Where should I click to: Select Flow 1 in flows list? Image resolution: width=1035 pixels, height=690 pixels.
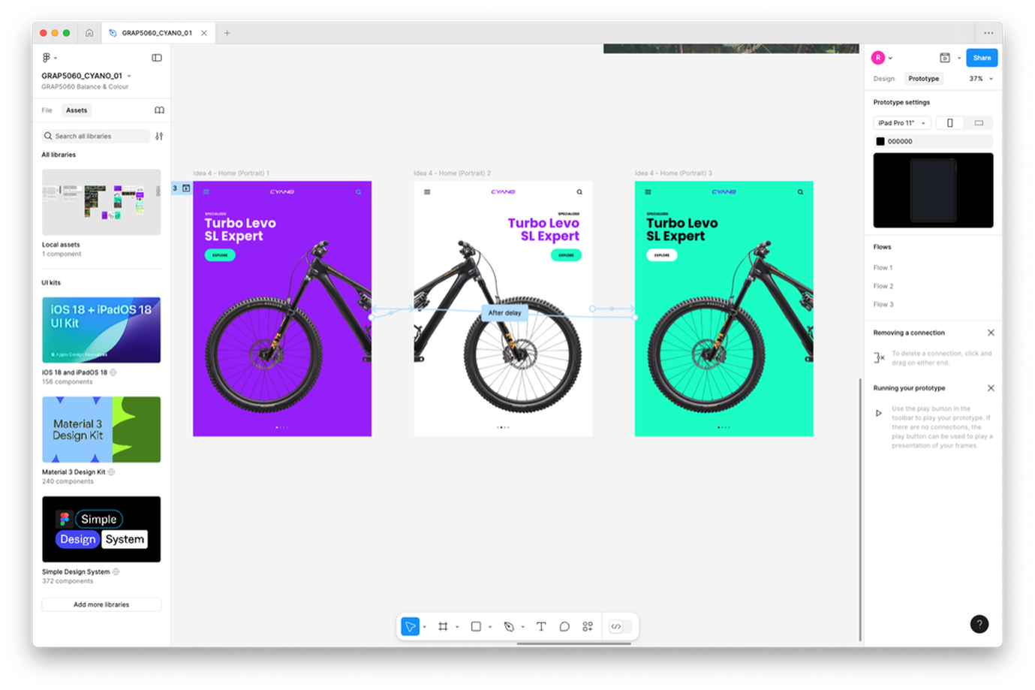883,268
